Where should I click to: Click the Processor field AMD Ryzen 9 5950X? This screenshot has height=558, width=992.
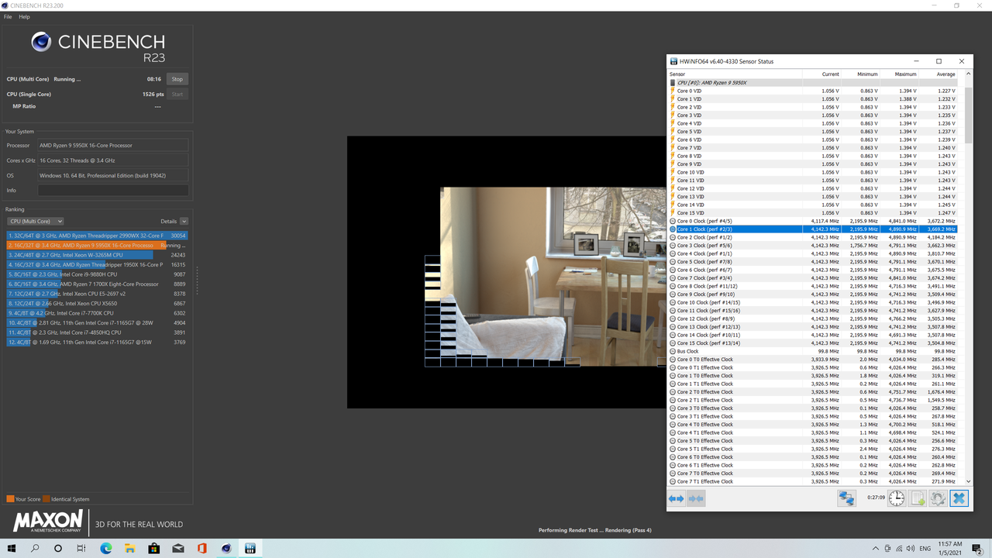click(113, 145)
